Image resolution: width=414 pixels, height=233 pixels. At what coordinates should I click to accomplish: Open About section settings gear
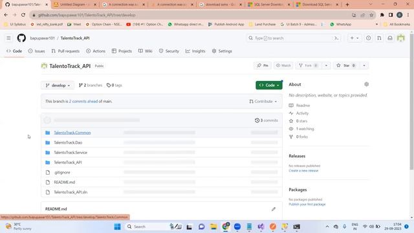pos(366,84)
